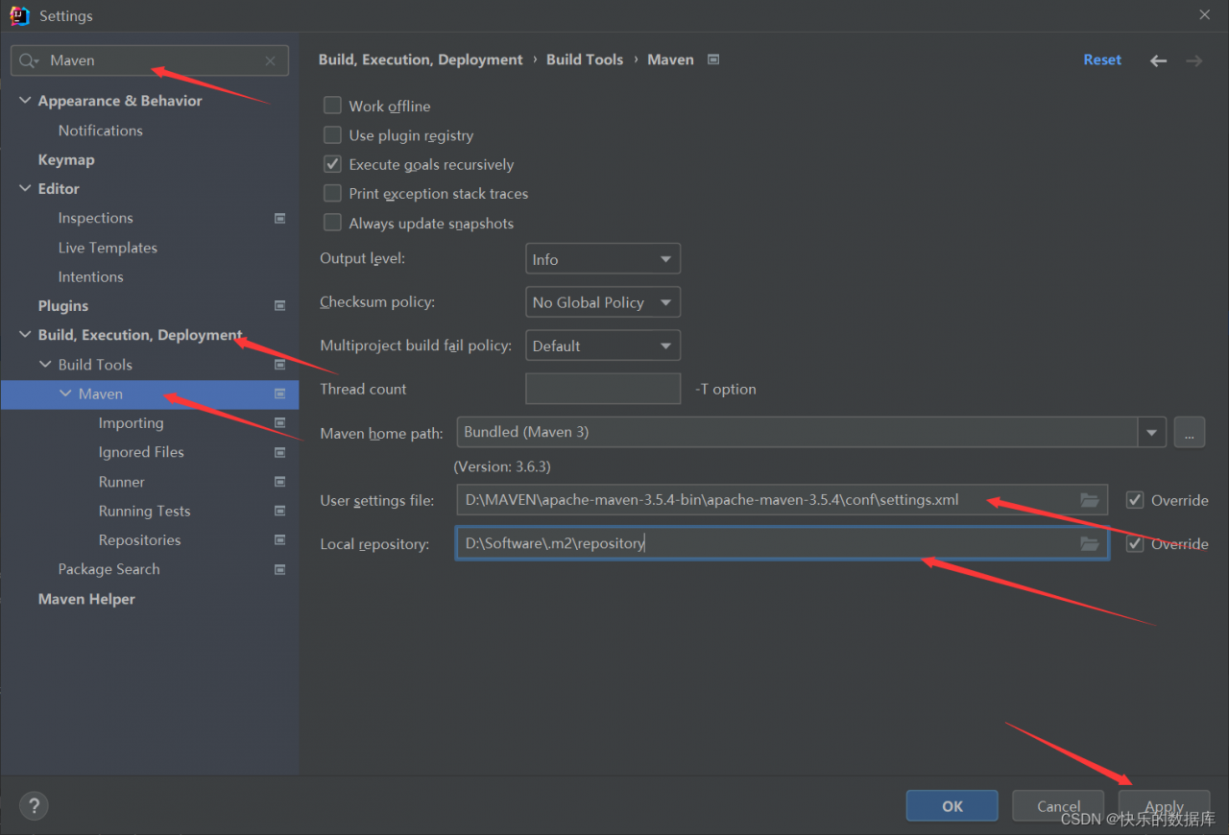Select Runner under Maven
The height and width of the screenshot is (835, 1229).
pos(121,481)
